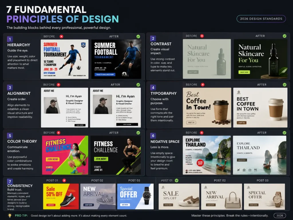This screenshot has width=293, height=220.
Task: Check Brand Identity in the Alignment BEFORE card
Action: coord(66,117)
